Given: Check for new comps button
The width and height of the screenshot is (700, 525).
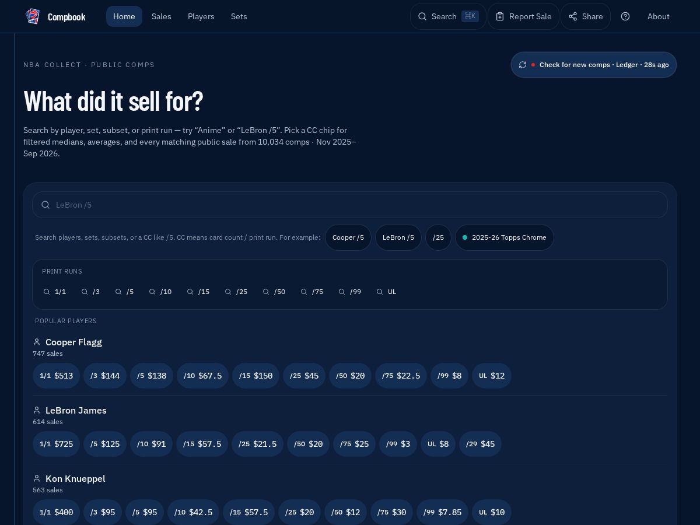Looking at the screenshot, I should [594, 65].
